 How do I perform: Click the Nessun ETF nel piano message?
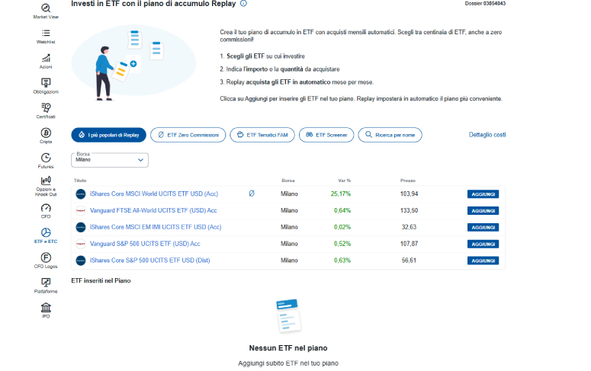pos(288,348)
